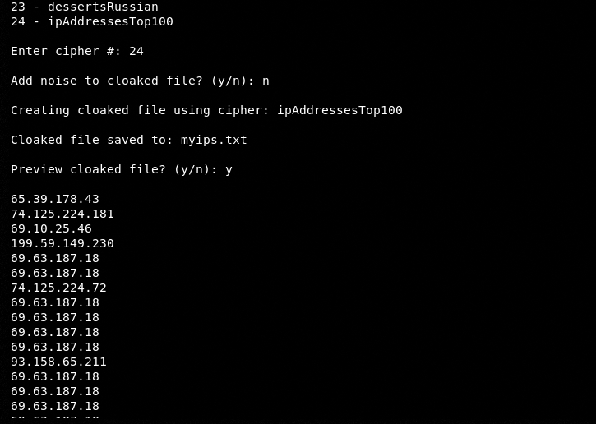This screenshot has width=596, height=424.
Task: Click the myips.txt filename
Action: coord(214,140)
